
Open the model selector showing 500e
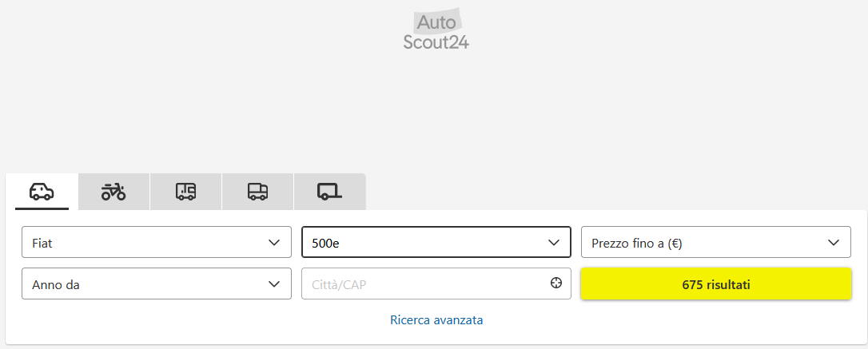click(x=436, y=242)
